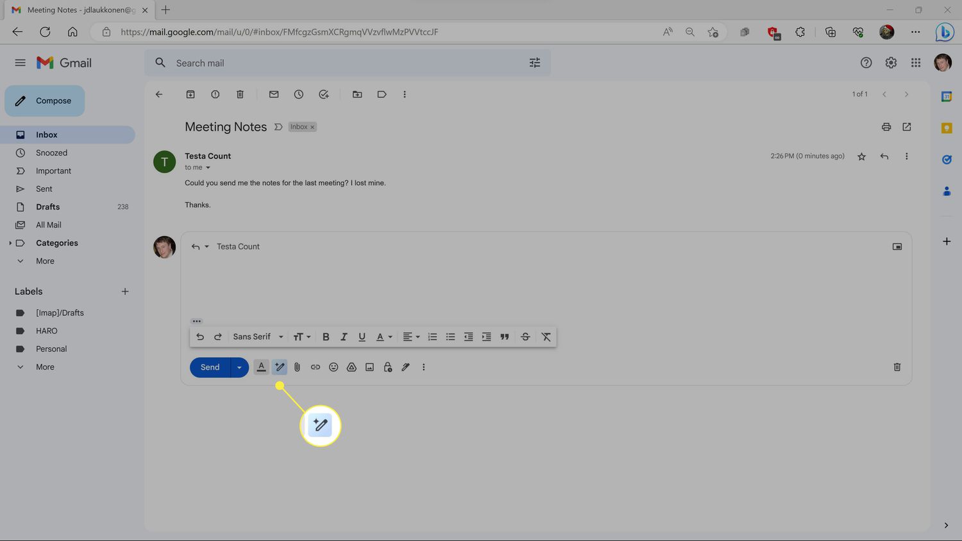Click the Search mail field
962x541 pixels.
[346, 63]
